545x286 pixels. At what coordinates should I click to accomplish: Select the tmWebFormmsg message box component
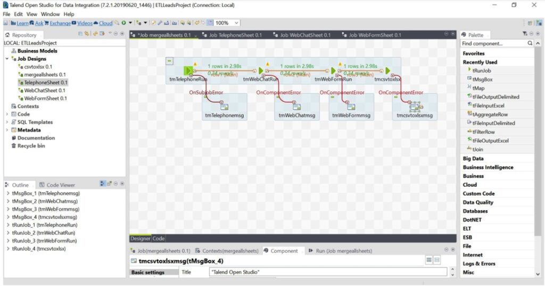[351, 106]
